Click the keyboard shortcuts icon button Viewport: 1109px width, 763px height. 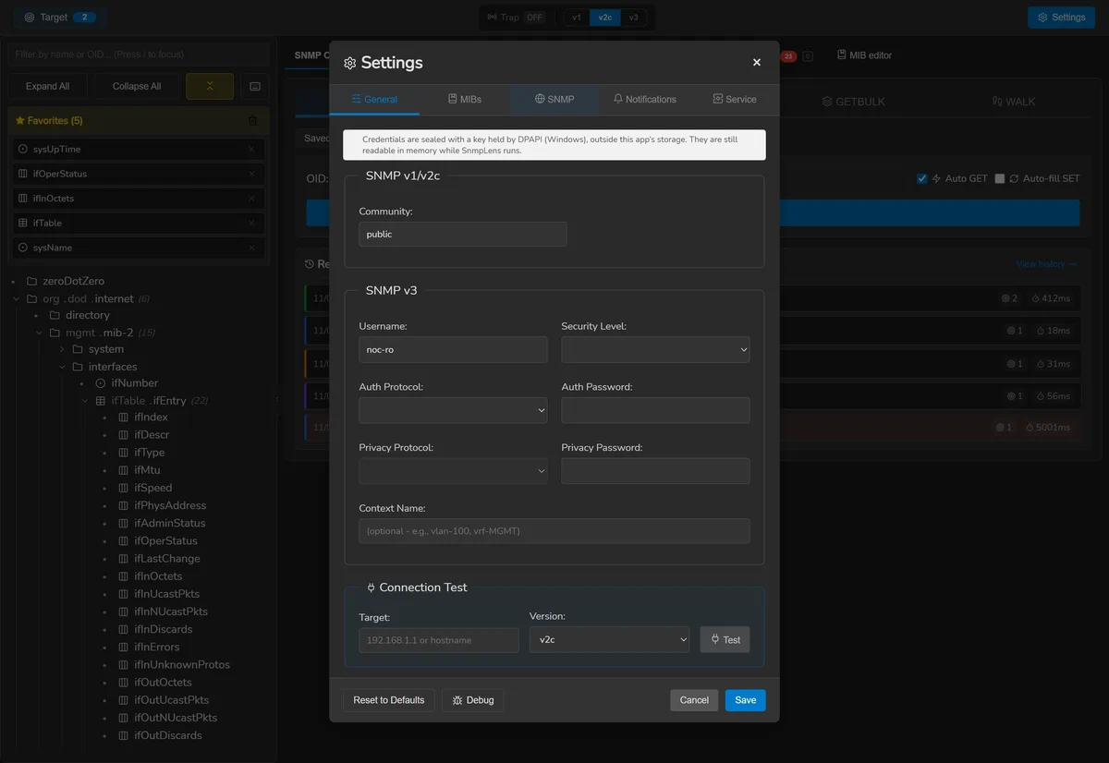click(x=255, y=86)
